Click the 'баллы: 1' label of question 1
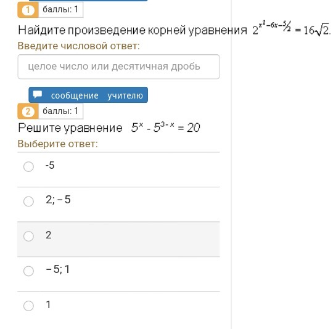The width and height of the screenshot is (333, 329). [60, 9]
